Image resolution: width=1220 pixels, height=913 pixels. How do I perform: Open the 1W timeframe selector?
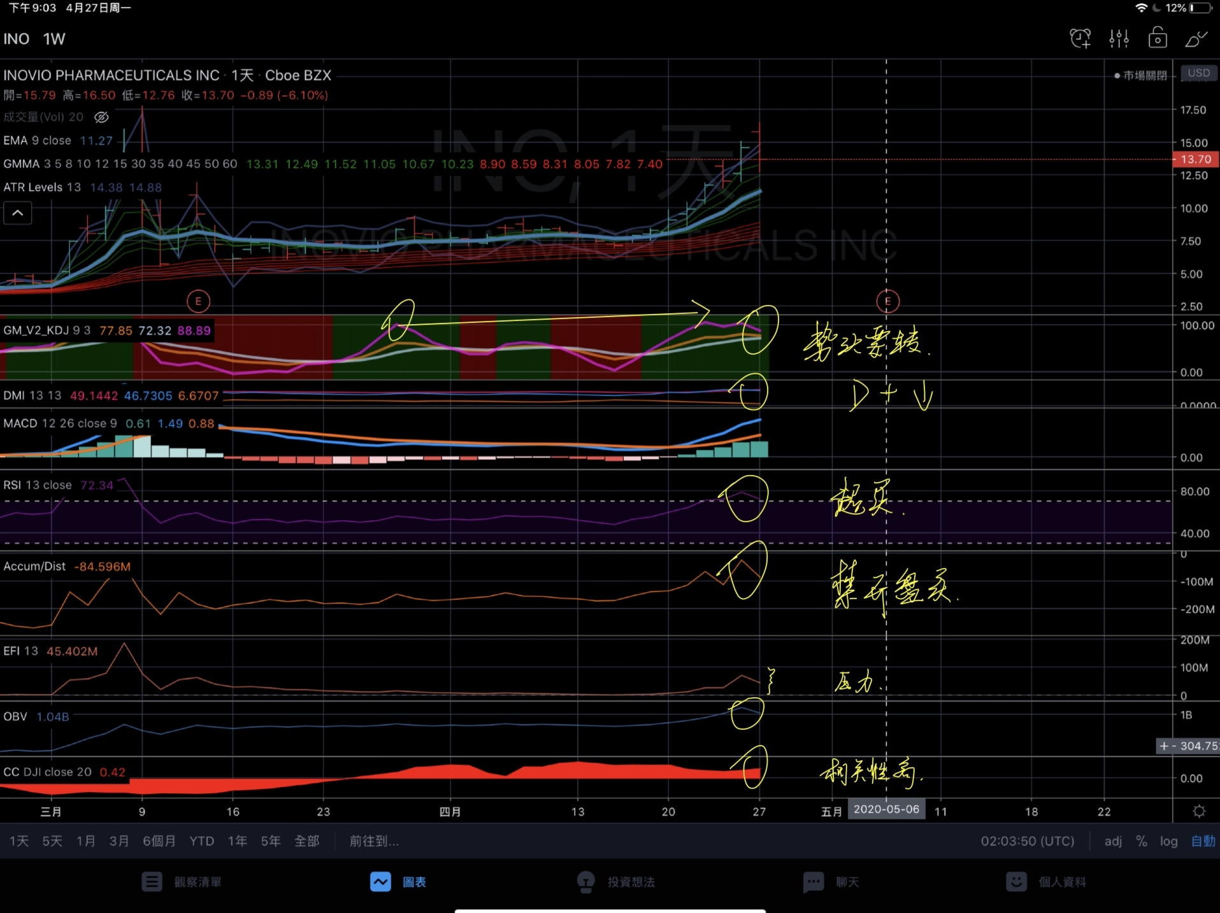pos(54,39)
